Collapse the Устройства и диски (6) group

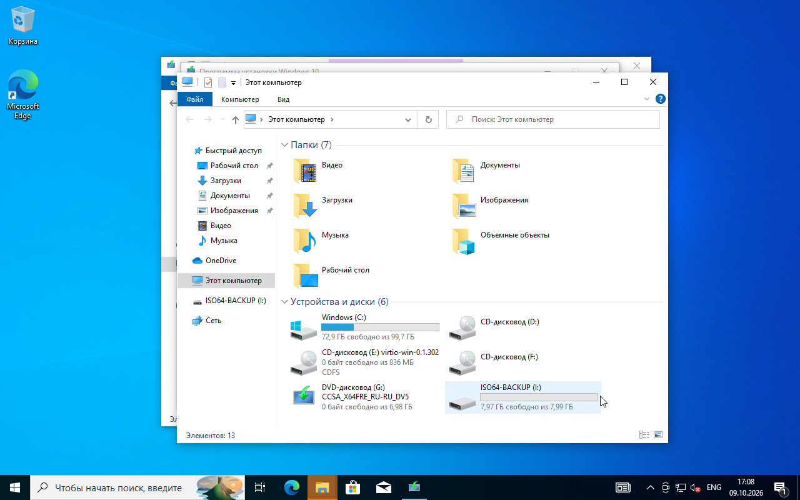(x=284, y=302)
